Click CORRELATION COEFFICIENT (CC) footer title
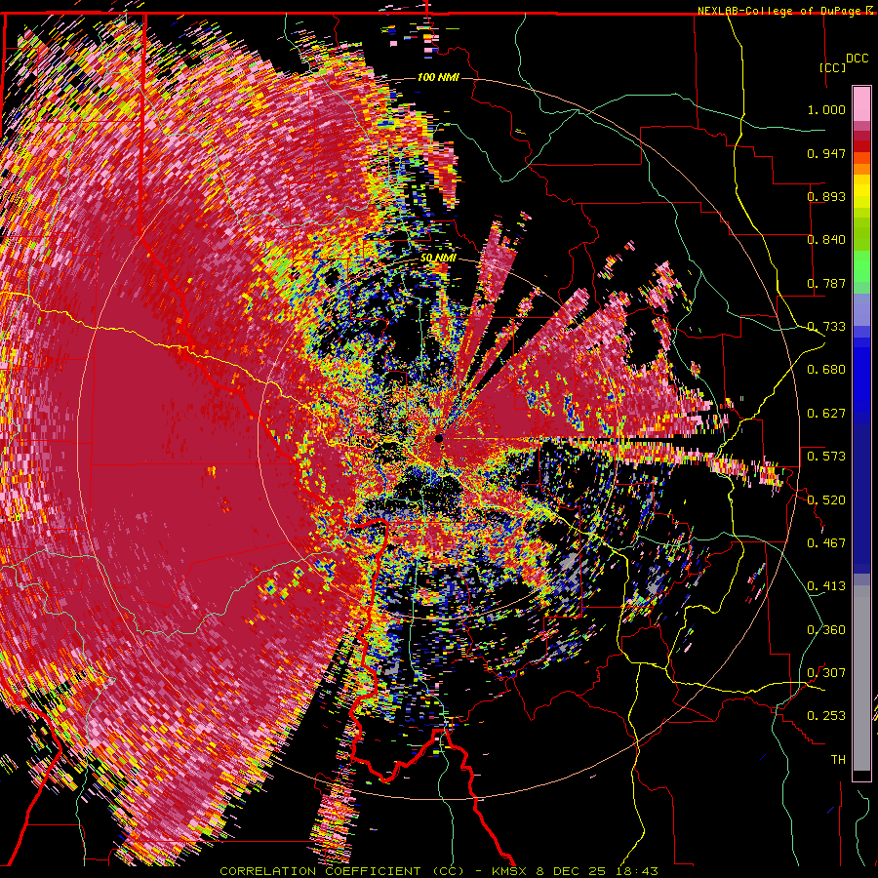Screen dimensions: 878x878 [341, 871]
